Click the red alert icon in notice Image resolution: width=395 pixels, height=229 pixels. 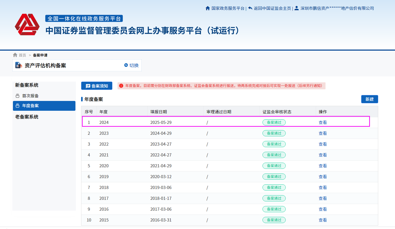coord(121,86)
